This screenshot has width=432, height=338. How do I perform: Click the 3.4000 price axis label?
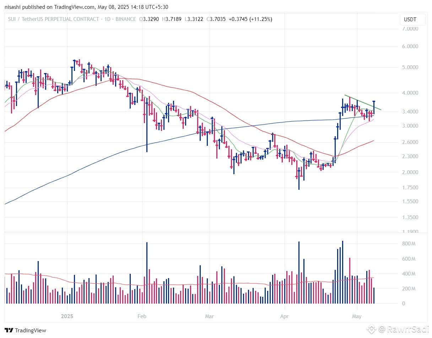click(x=410, y=112)
